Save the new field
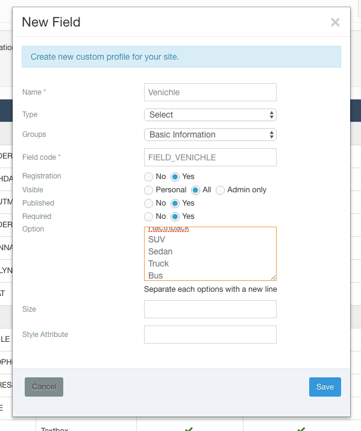This screenshot has height=431, width=361. tap(325, 387)
